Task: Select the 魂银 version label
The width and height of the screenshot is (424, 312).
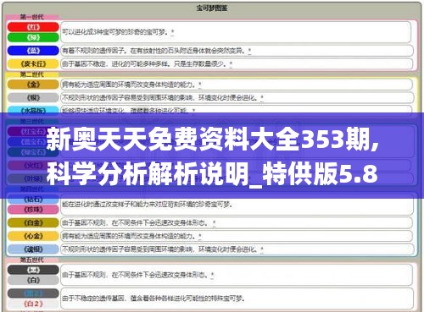Action: (33, 249)
